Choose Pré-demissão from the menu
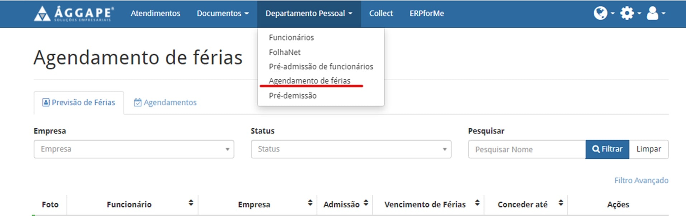686x216 pixels. click(293, 96)
